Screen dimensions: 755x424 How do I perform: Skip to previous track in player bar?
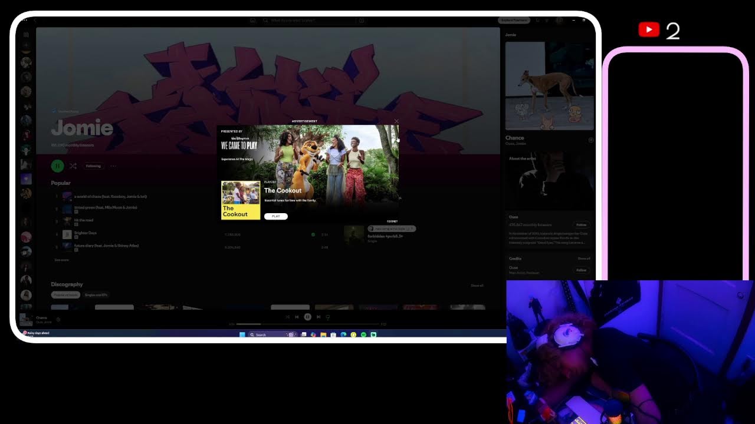click(x=297, y=317)
